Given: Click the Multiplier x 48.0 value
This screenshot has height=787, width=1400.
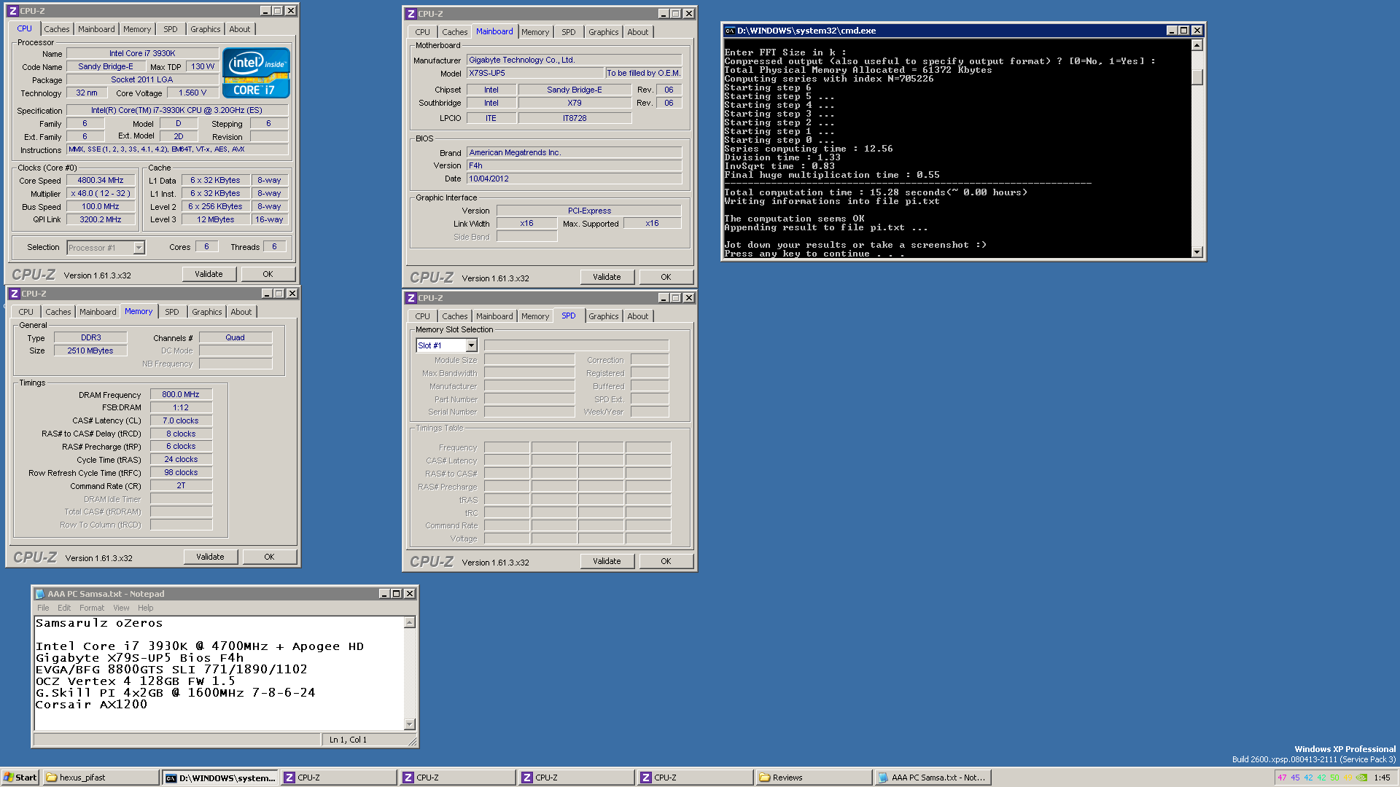Looking at the screenshot, I should [101, 193].
